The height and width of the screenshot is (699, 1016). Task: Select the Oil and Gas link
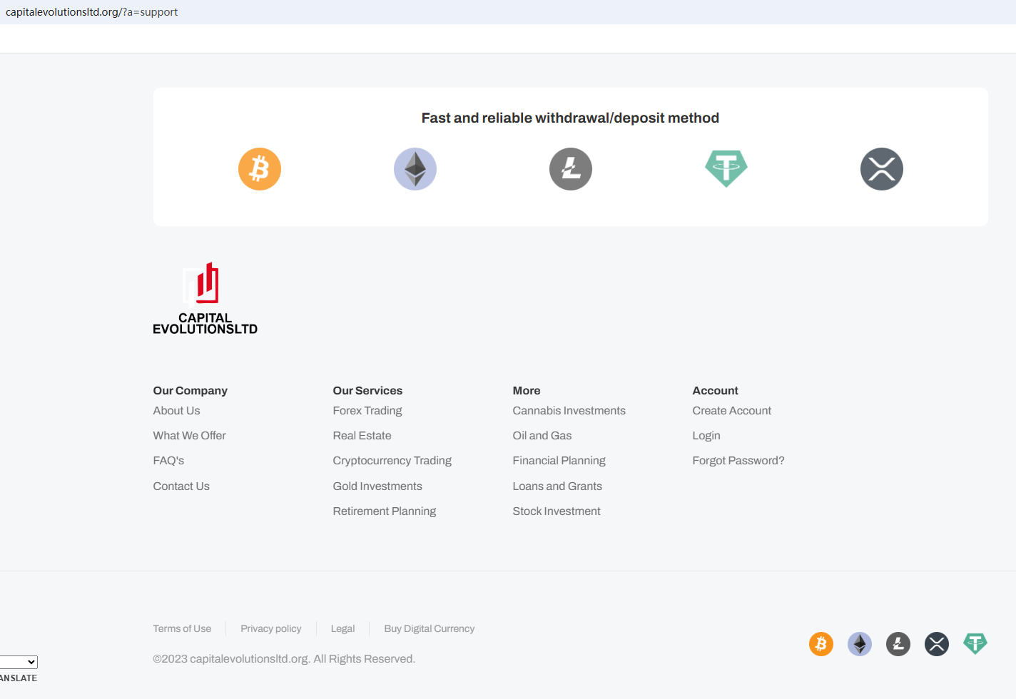point(542,436)
